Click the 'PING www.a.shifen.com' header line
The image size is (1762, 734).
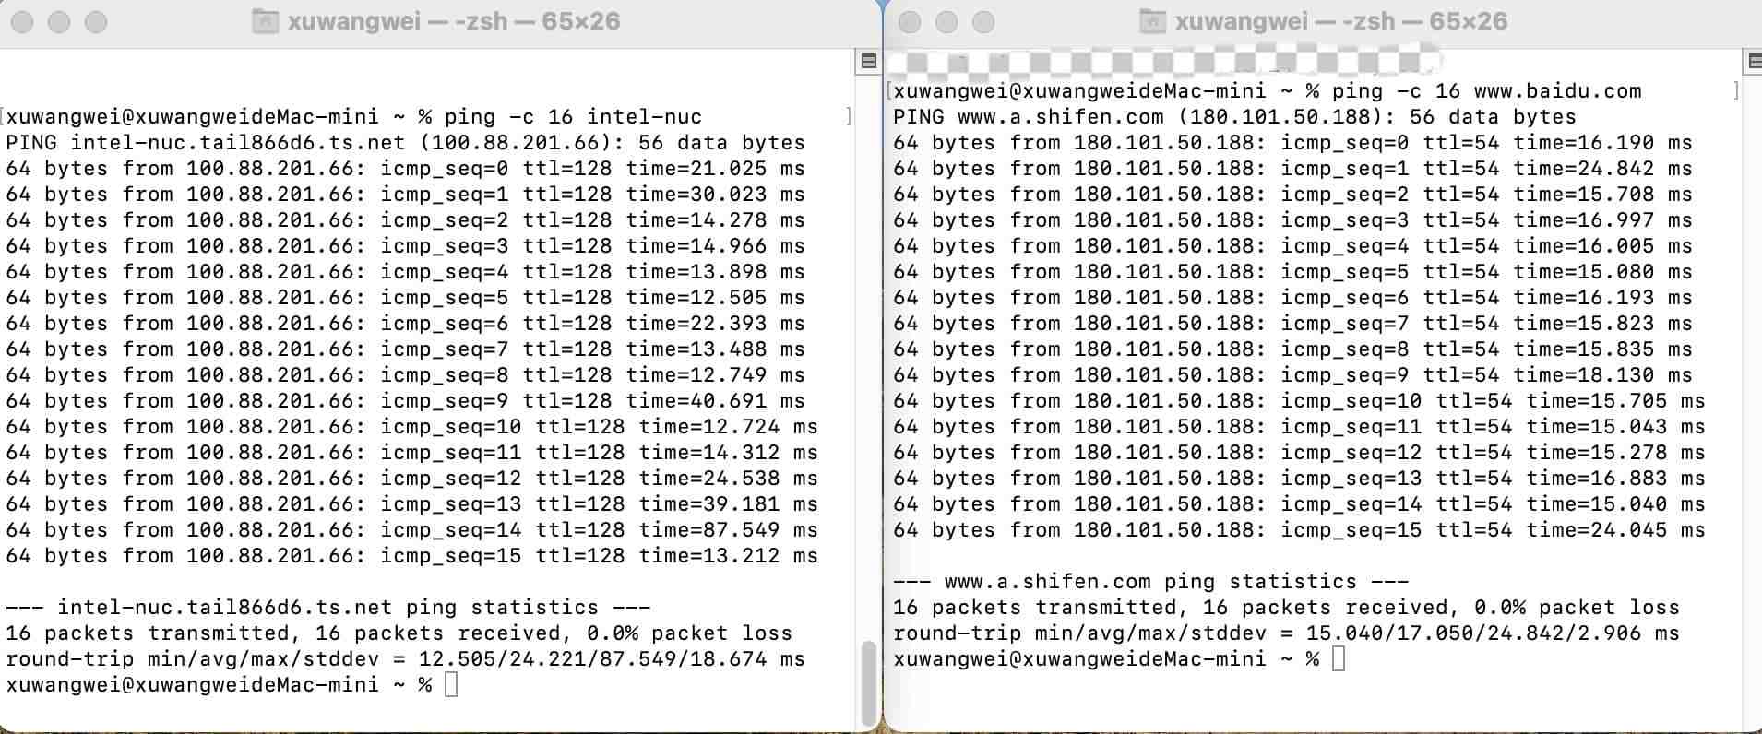tap(1234, 117)
